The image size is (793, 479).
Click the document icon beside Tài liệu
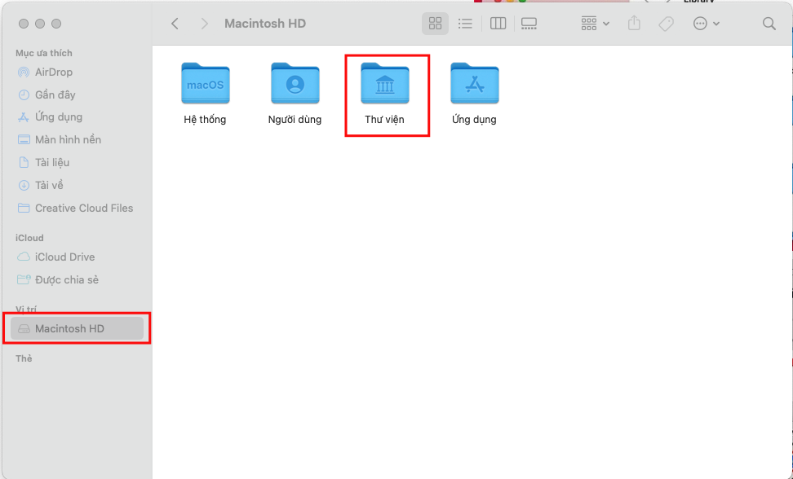pyautogui.click(x=24, y=163)
